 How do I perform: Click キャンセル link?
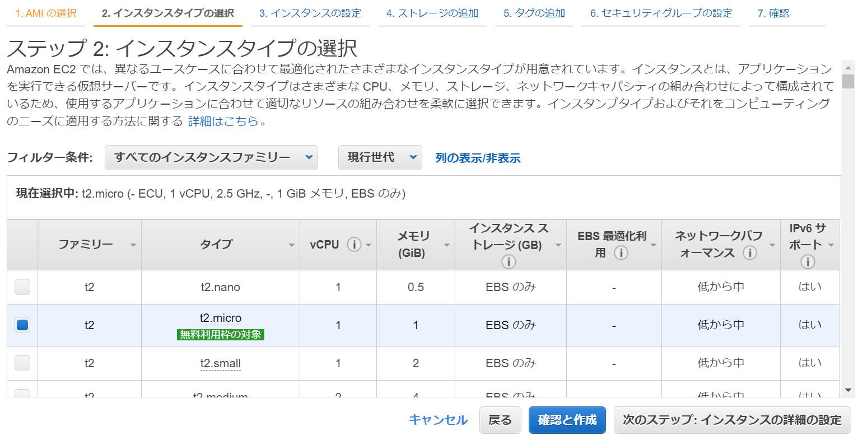pos(438,420)
